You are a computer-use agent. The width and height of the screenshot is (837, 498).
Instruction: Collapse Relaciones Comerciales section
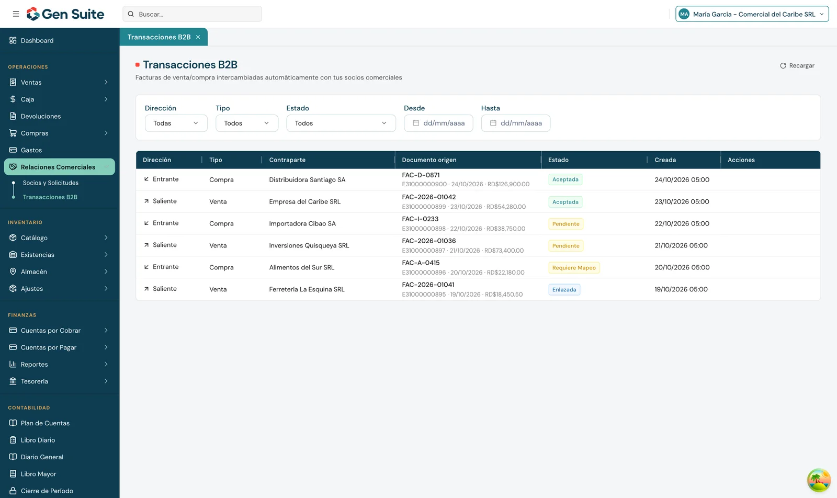coord(60,167)
